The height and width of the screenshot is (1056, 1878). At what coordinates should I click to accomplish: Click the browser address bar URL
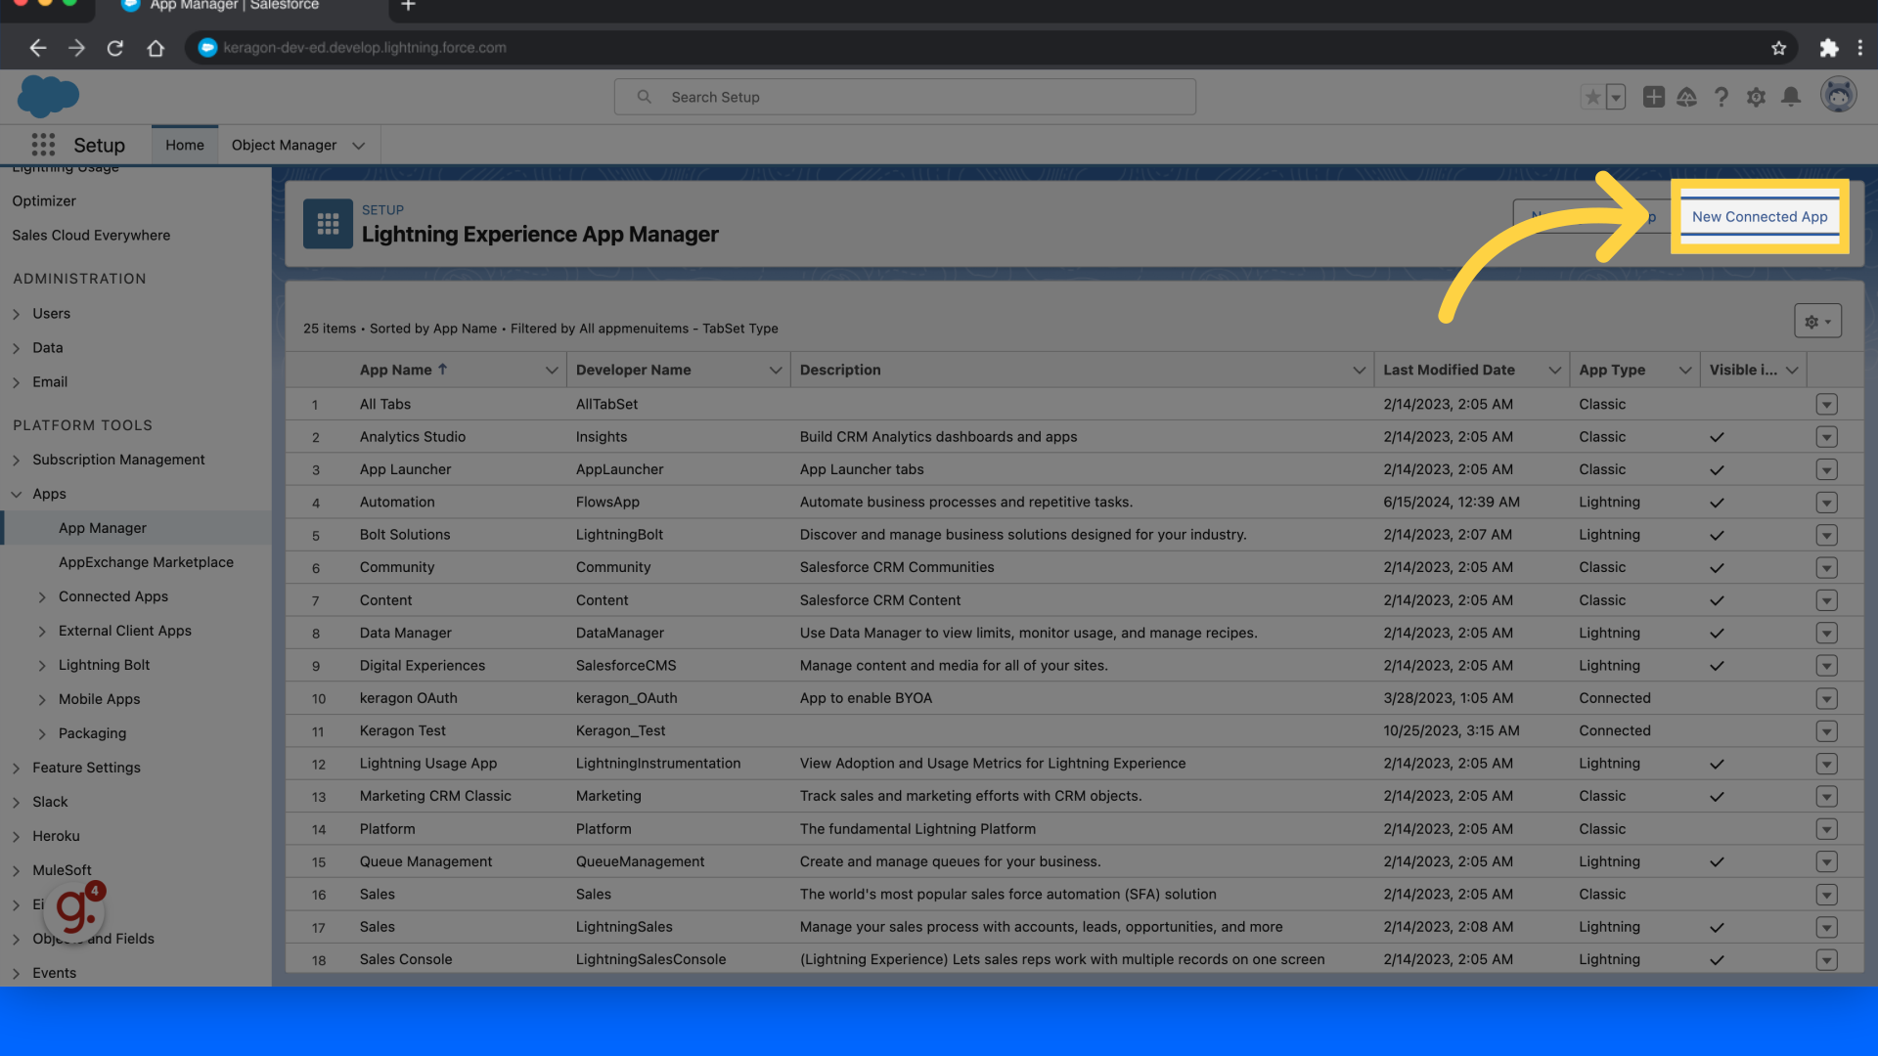pos(365,48)
